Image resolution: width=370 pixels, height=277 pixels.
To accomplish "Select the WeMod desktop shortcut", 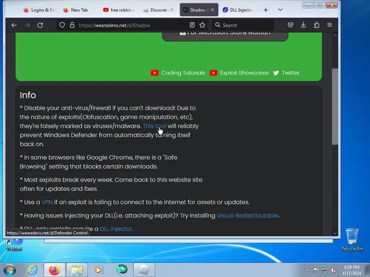I will [14, 245].
